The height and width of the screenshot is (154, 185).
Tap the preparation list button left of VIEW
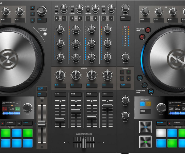tap(32, 20)
